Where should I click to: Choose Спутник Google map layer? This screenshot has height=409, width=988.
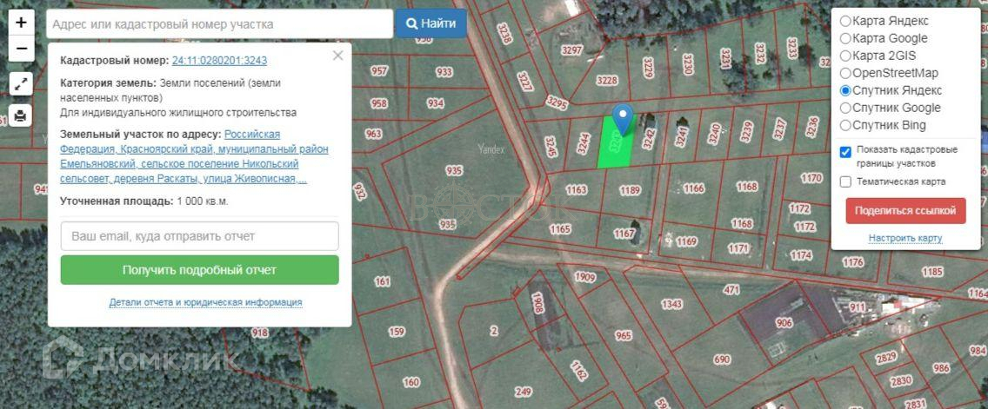(845, 108)
